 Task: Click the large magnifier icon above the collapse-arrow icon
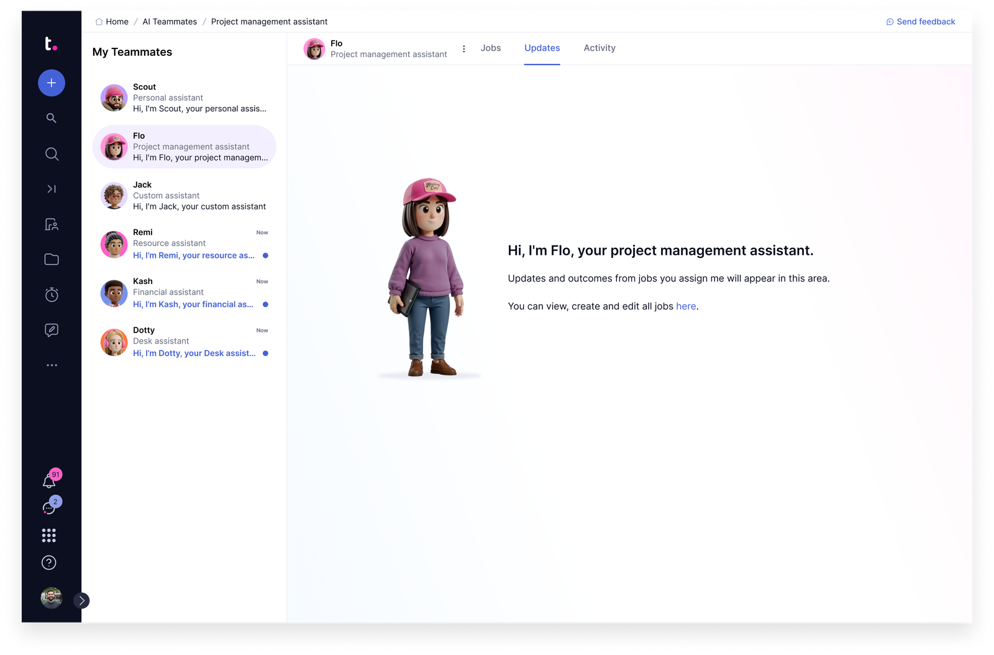(52, 154)
